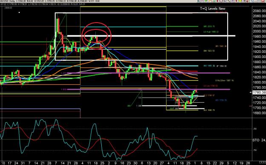Image resolution: width=266 pixels, height=165 pixels.
Task: Click the 2020.00 price axis label
Action: (259, 26)
